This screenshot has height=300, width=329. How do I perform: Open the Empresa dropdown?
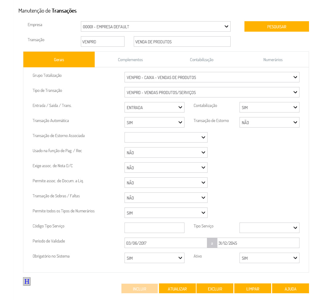pyautogui.click(x=156, y=26)
